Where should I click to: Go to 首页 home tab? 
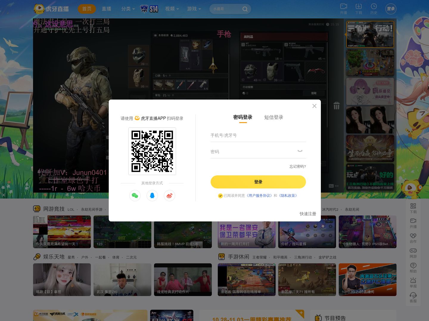pyautogui.click(x=87, y=9)
